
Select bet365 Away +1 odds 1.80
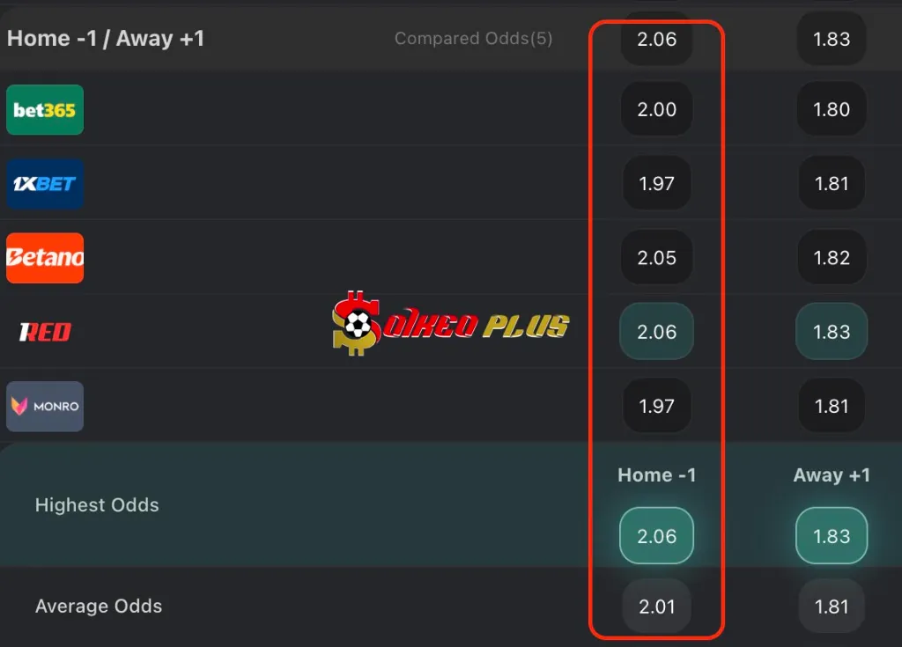click(x=832, y=109)
